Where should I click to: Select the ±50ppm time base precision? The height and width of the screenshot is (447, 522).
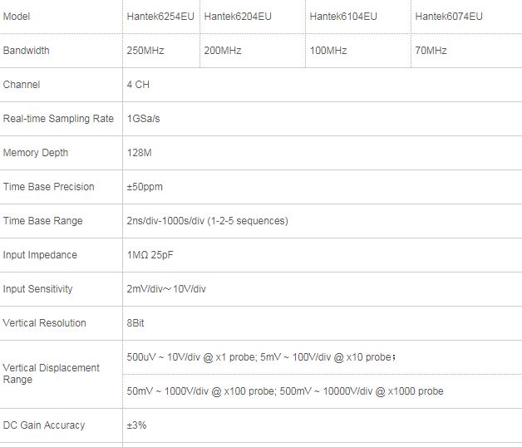(x=145, y=187)
